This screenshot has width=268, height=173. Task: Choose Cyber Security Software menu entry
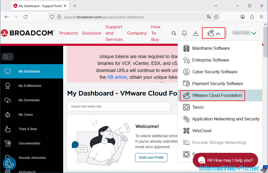pos(215,72)
